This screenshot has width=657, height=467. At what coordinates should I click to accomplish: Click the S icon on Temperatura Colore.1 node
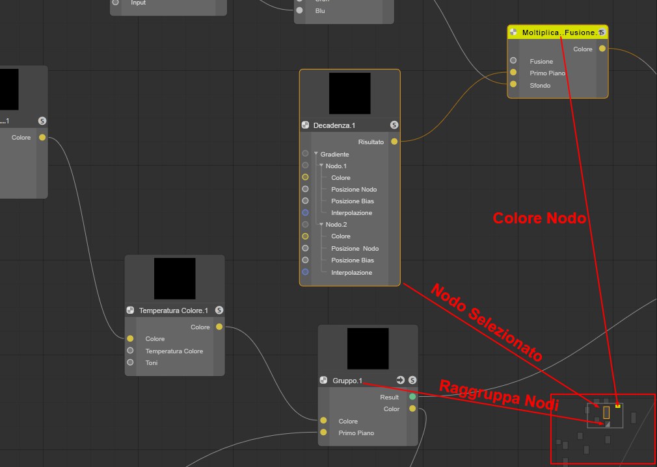coord(219,310)
